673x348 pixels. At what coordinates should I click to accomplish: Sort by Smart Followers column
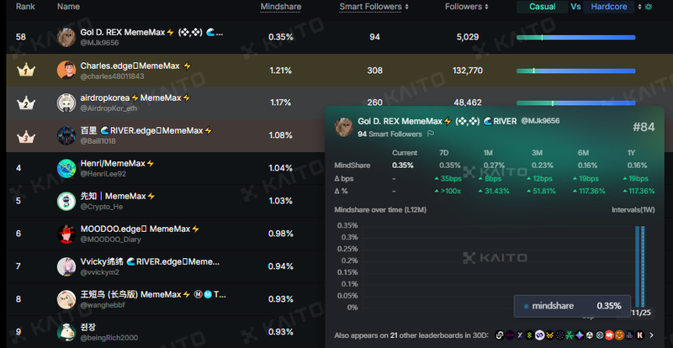click(x=374, y=7)
